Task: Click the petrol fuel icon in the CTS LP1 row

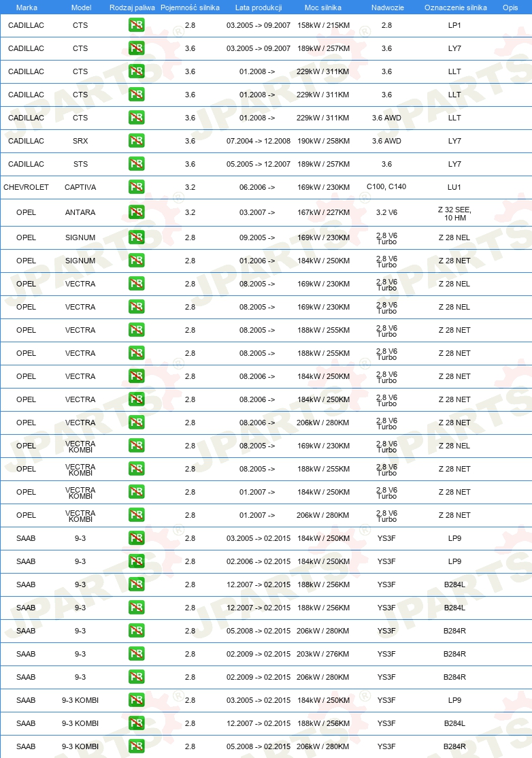Action: click(x=137, y=25)
